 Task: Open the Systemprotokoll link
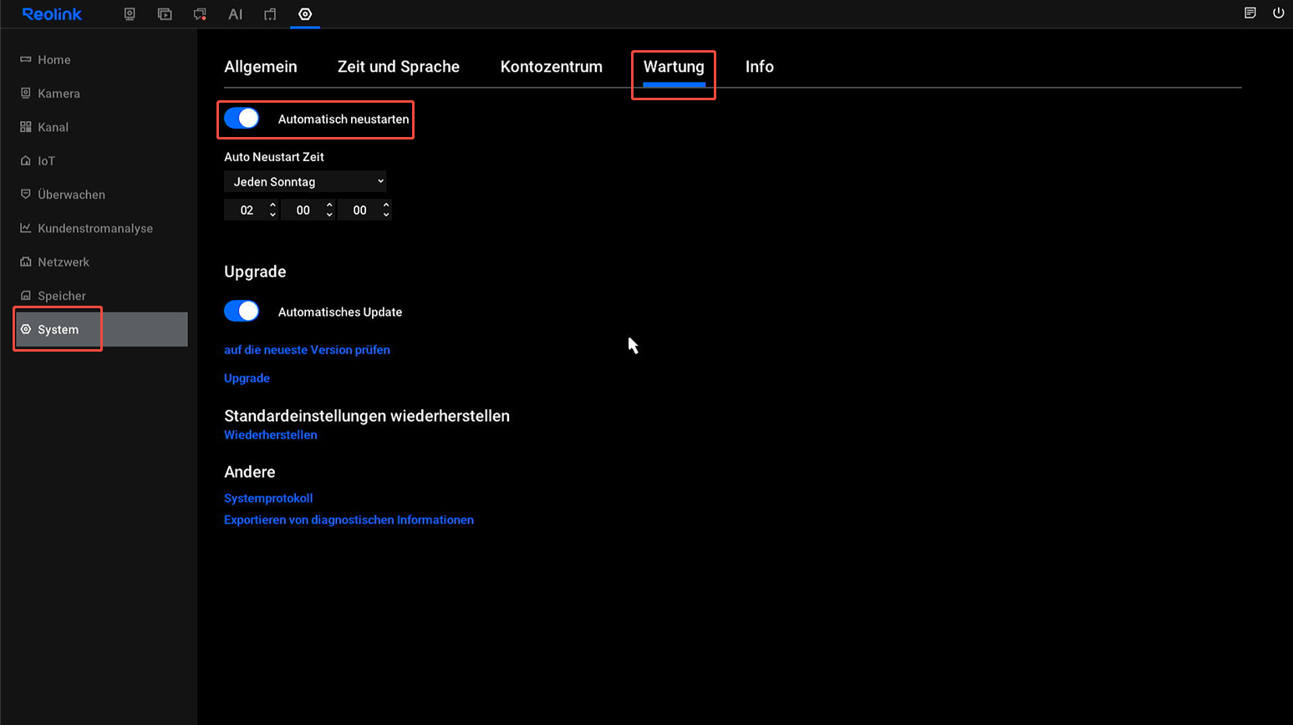point(268,498)
